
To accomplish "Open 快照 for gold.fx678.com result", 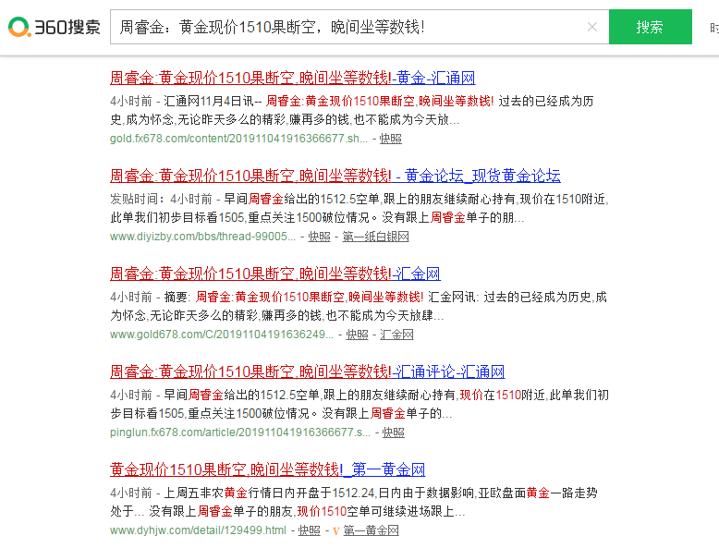I will pos(391,139).
